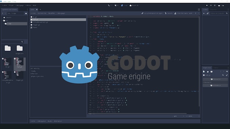Select the file system dock tab
230x129 pixels.
coord(9,9)
